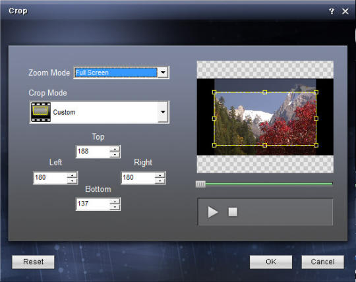The height and width of the screenshot is (282, 356).
Task: Reset the crop settings
Action: (x=33, y=262)
